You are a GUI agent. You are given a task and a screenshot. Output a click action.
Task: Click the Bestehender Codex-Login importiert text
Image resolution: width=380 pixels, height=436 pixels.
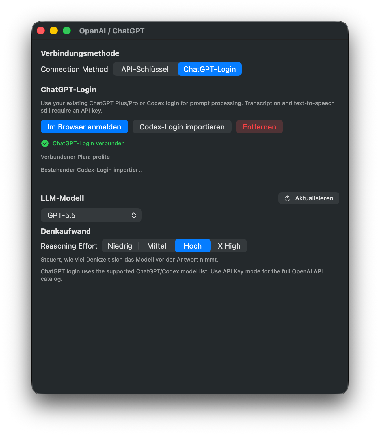click(x=91, y=170)
